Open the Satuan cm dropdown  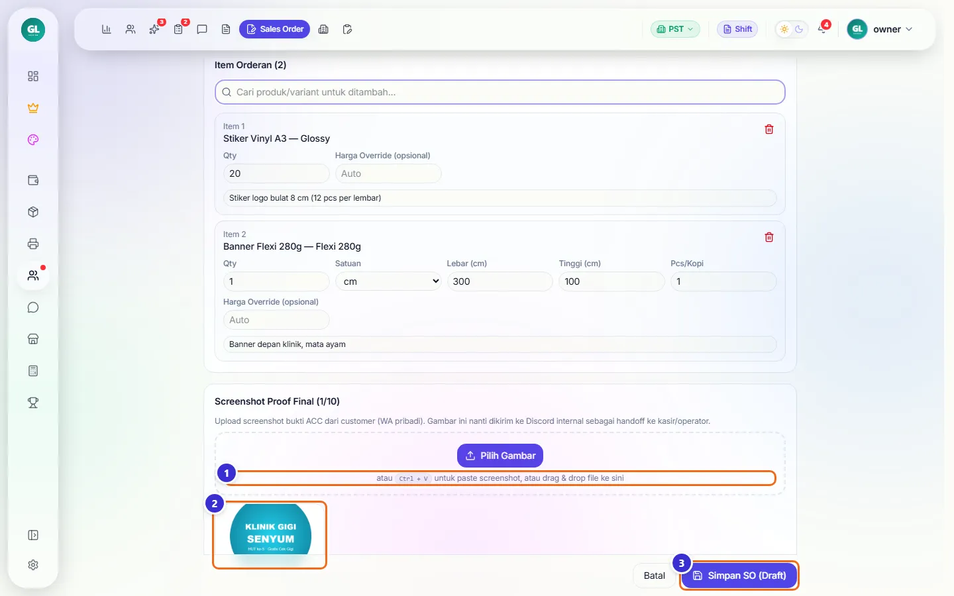(388, 281)
